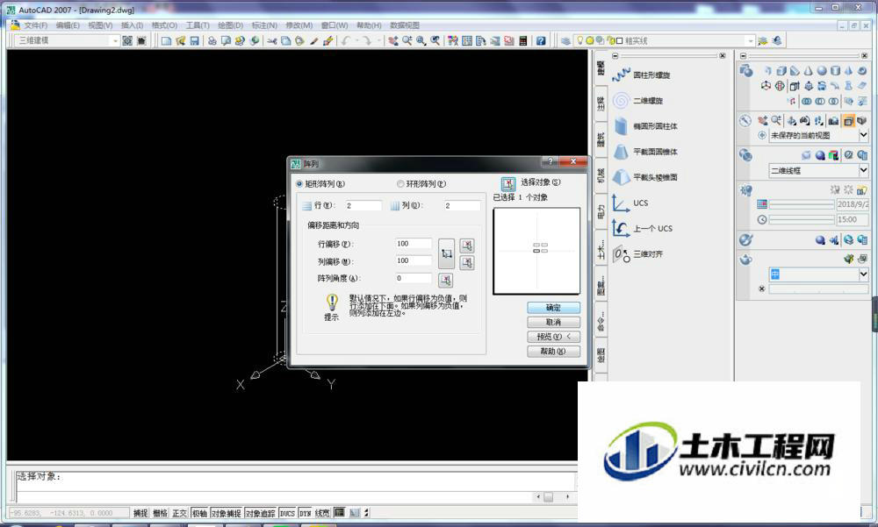Image resolution: width=878 pixels, height=527 pixels.
Task: Click the column offset (列偏移) input field
Action: [x=414, y=260]
